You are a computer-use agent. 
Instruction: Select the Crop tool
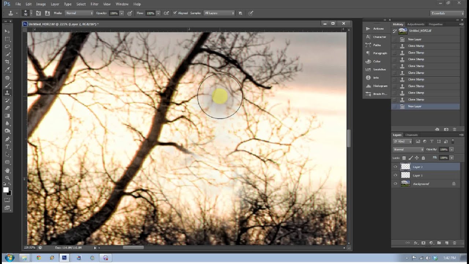7,62
